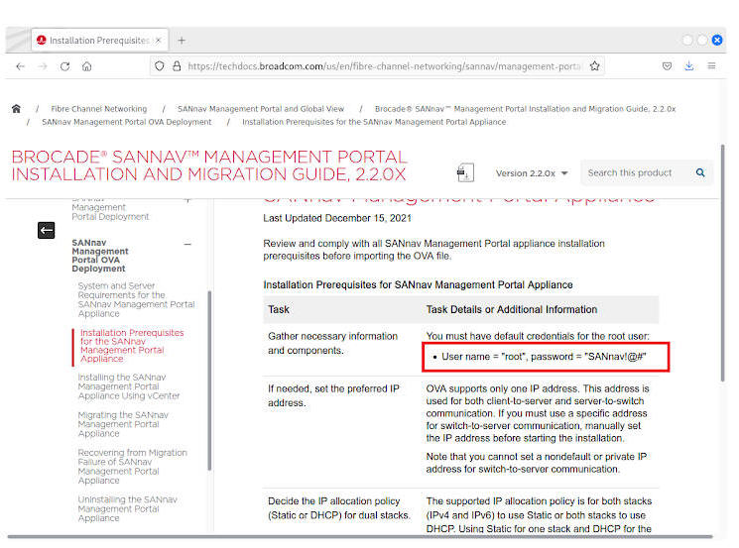
Task: Click the shield tracking protection icon
Action: 160,66
